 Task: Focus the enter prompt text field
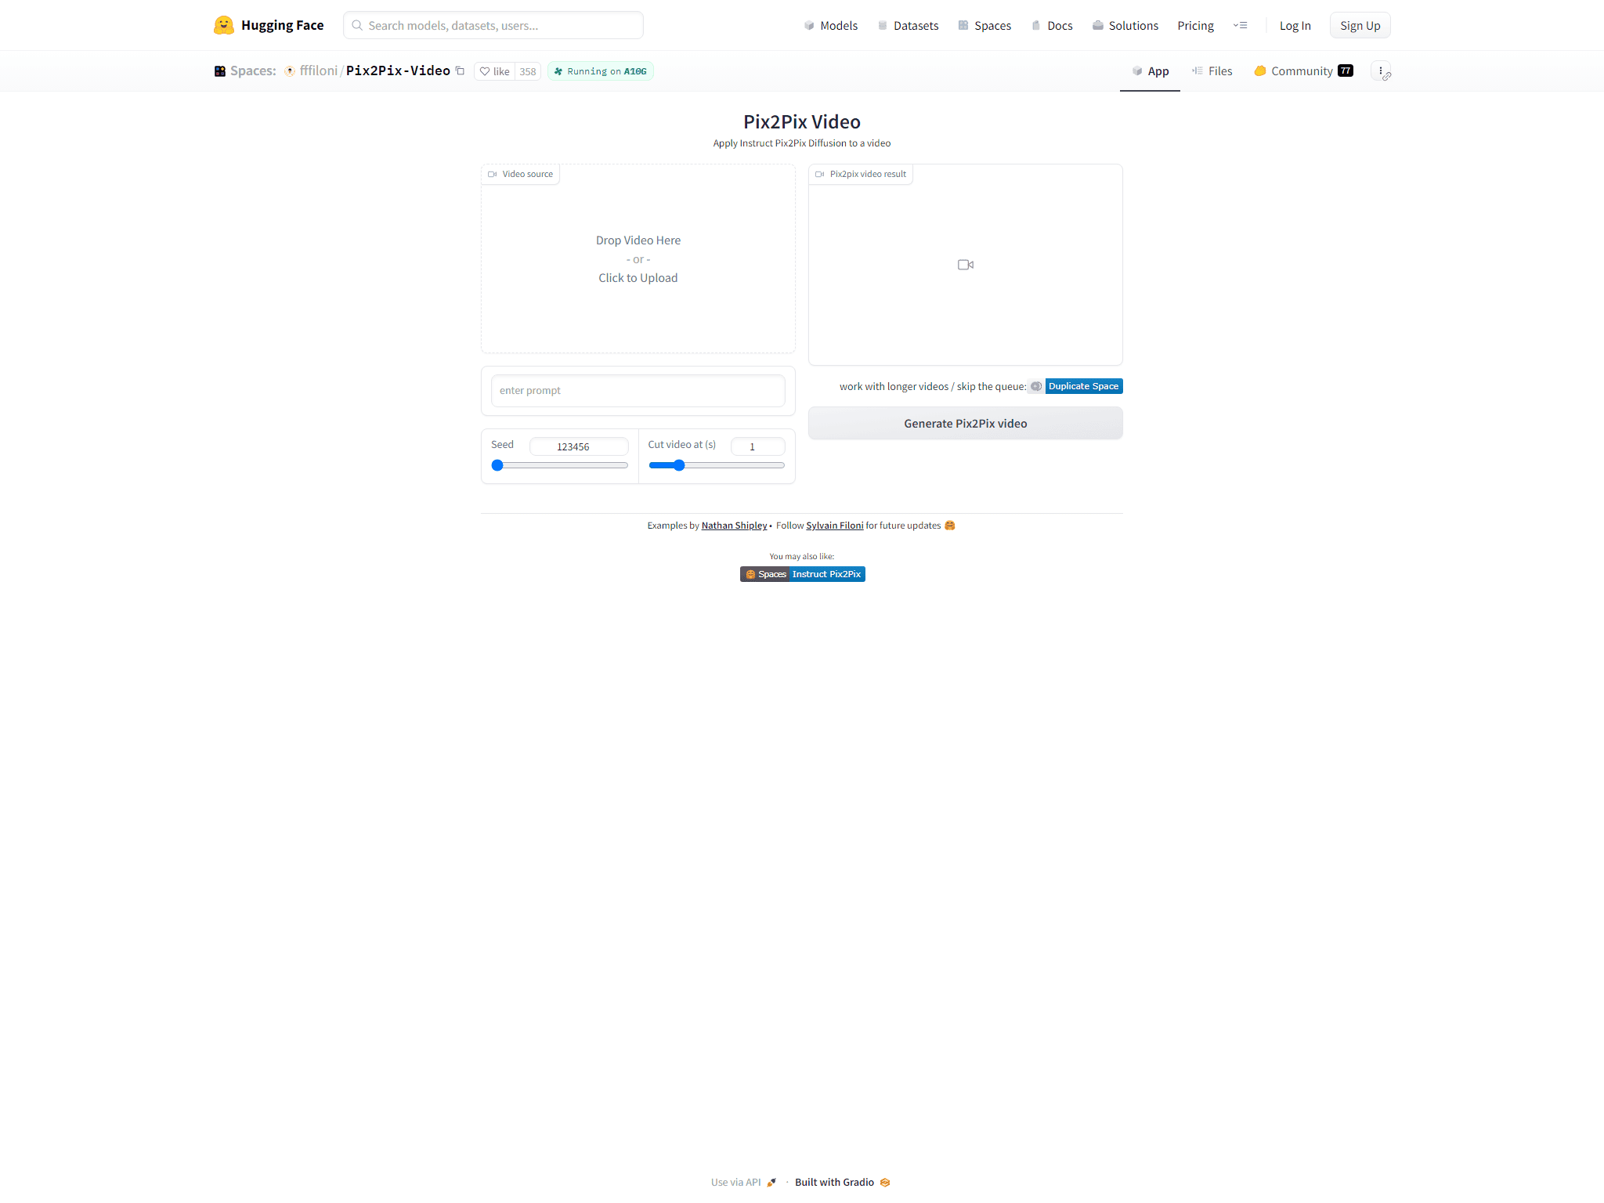[638, 391]
